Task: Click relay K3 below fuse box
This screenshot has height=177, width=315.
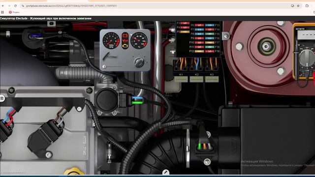Action: click(212, 79)
